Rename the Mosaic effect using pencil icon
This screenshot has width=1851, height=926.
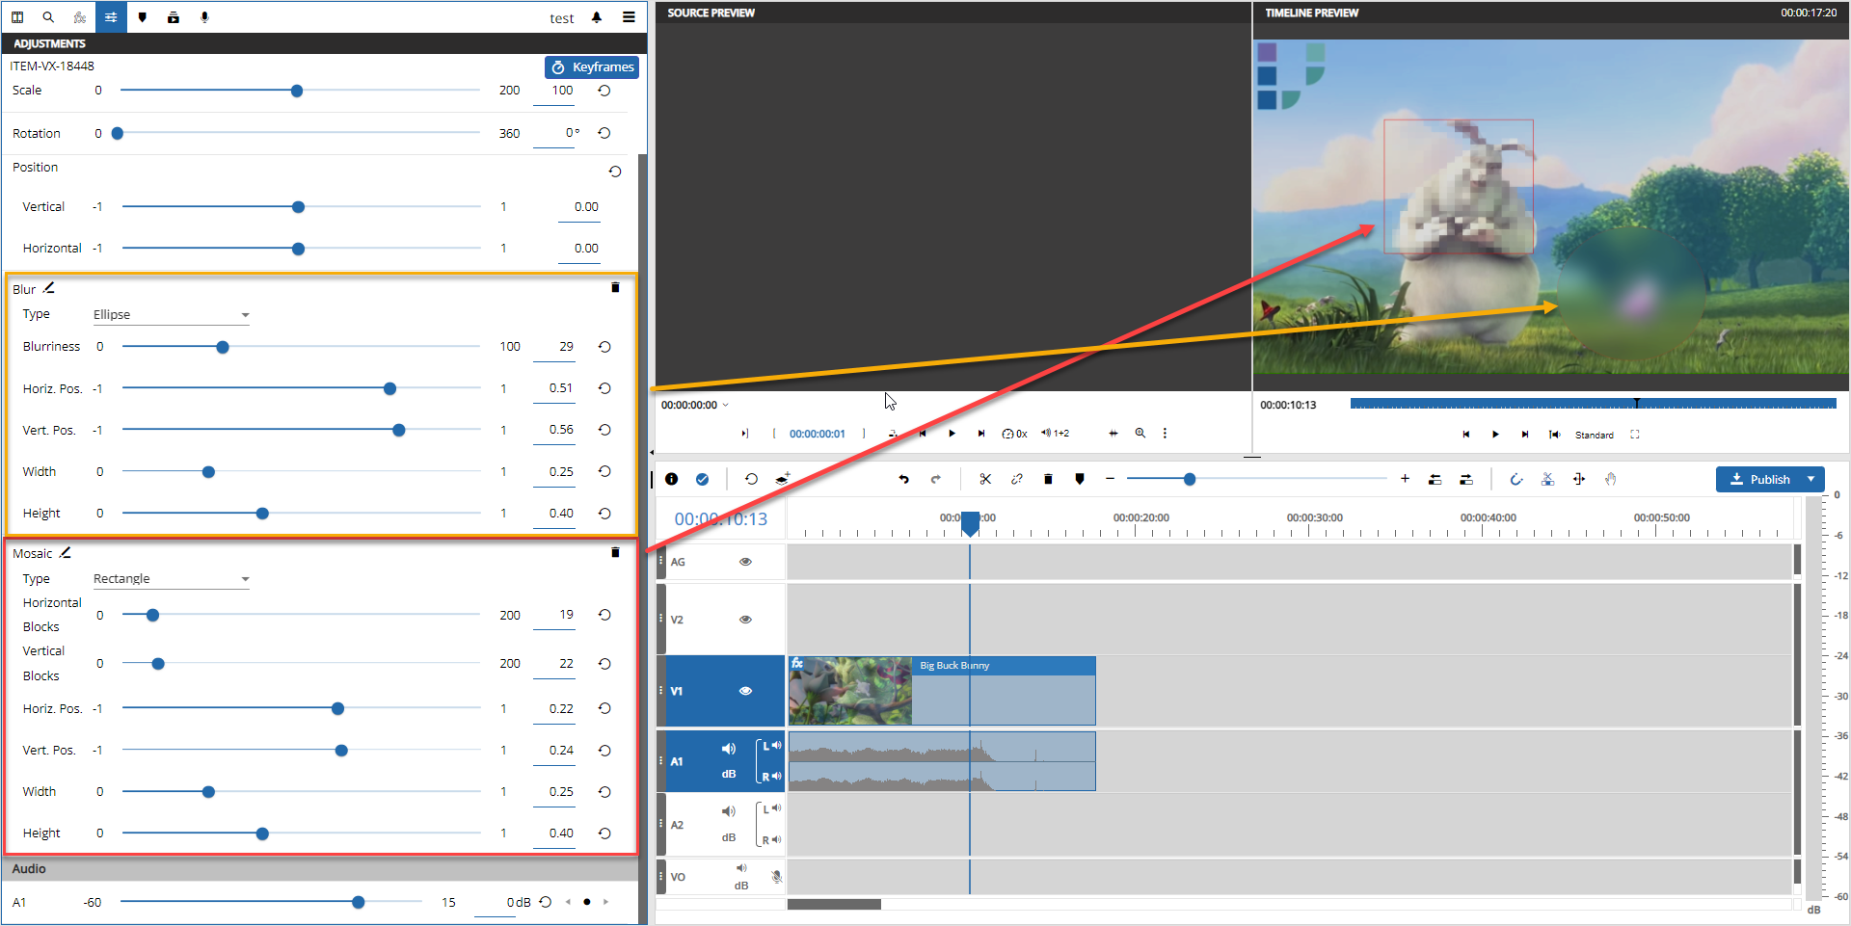point(66,553)
